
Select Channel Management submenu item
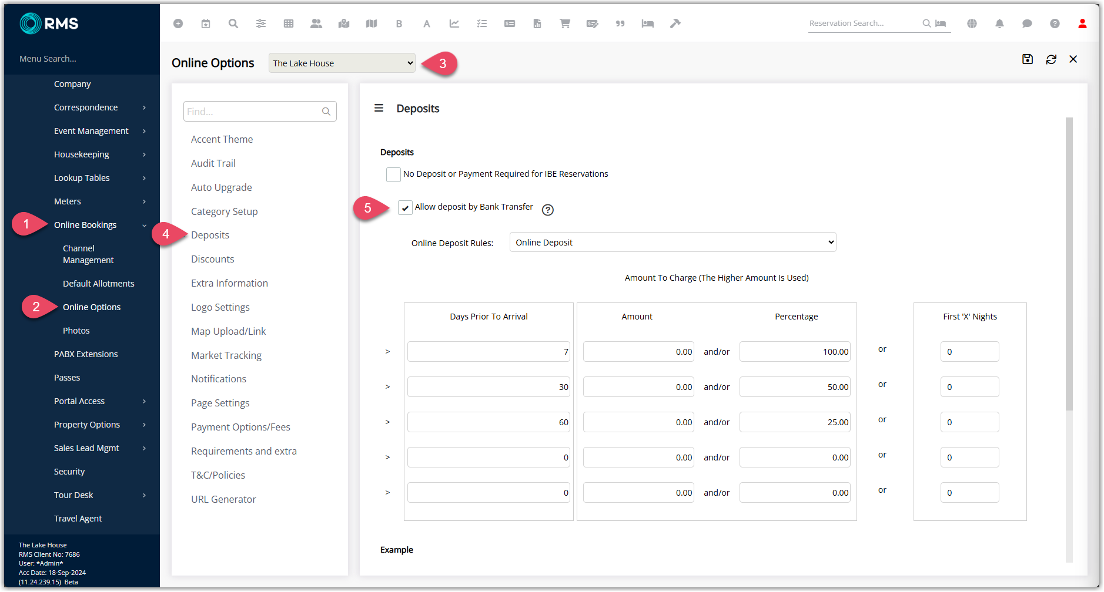tap(88, 254)
